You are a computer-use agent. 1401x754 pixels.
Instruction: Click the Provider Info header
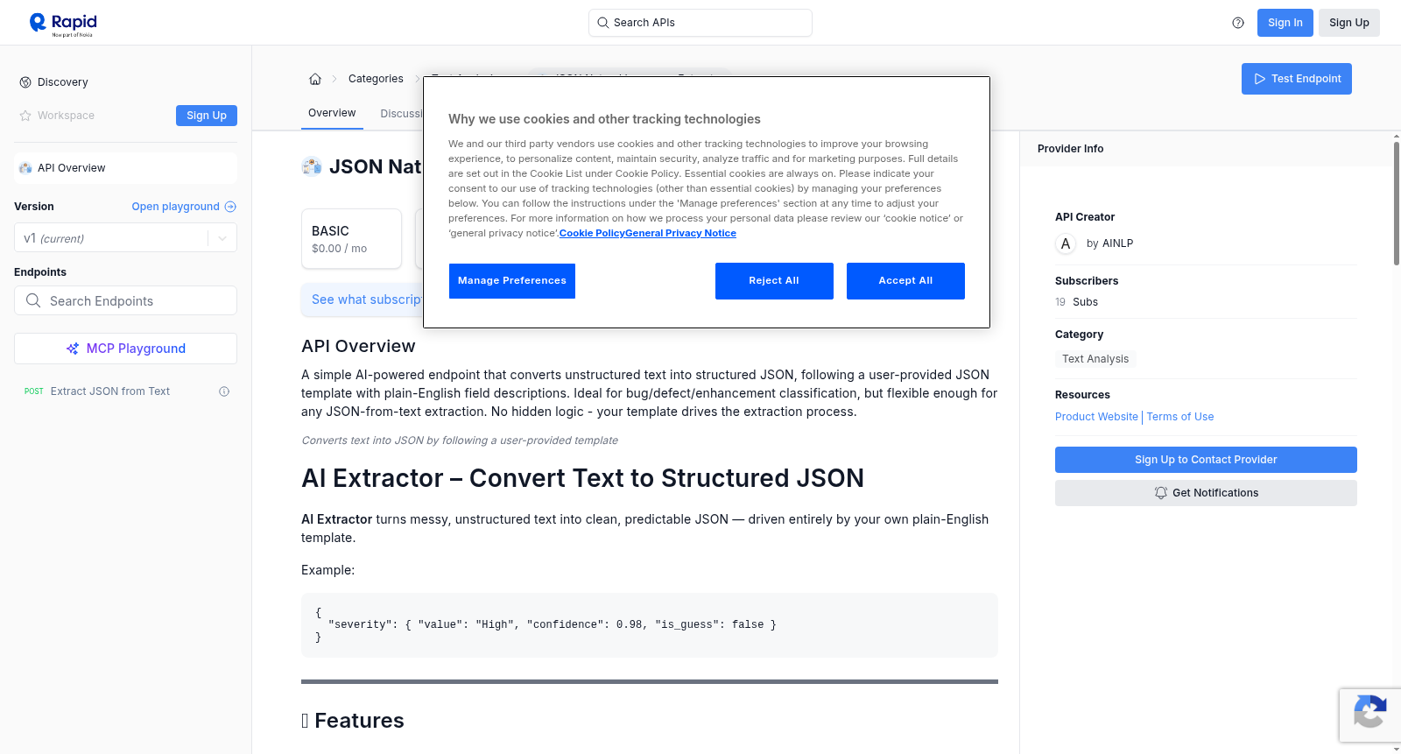[x=1070, y=149]
